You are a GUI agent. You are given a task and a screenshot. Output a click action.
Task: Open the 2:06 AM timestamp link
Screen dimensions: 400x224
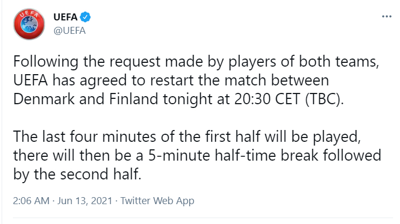(x=31, y=201)
